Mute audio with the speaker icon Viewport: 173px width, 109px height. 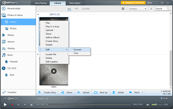pyautogui.click(x=148, y=105)
